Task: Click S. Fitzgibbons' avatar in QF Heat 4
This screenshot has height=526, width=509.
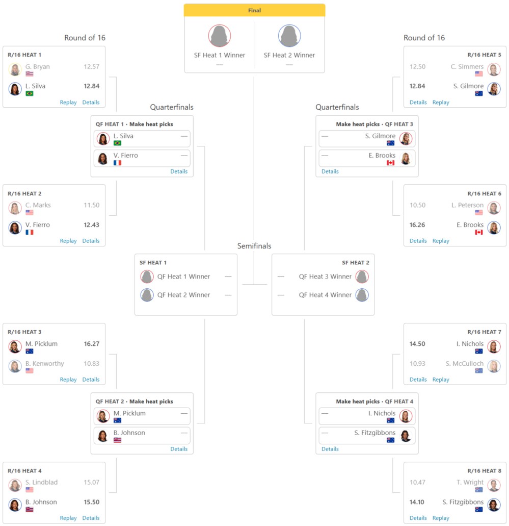Action: point(406,436)
